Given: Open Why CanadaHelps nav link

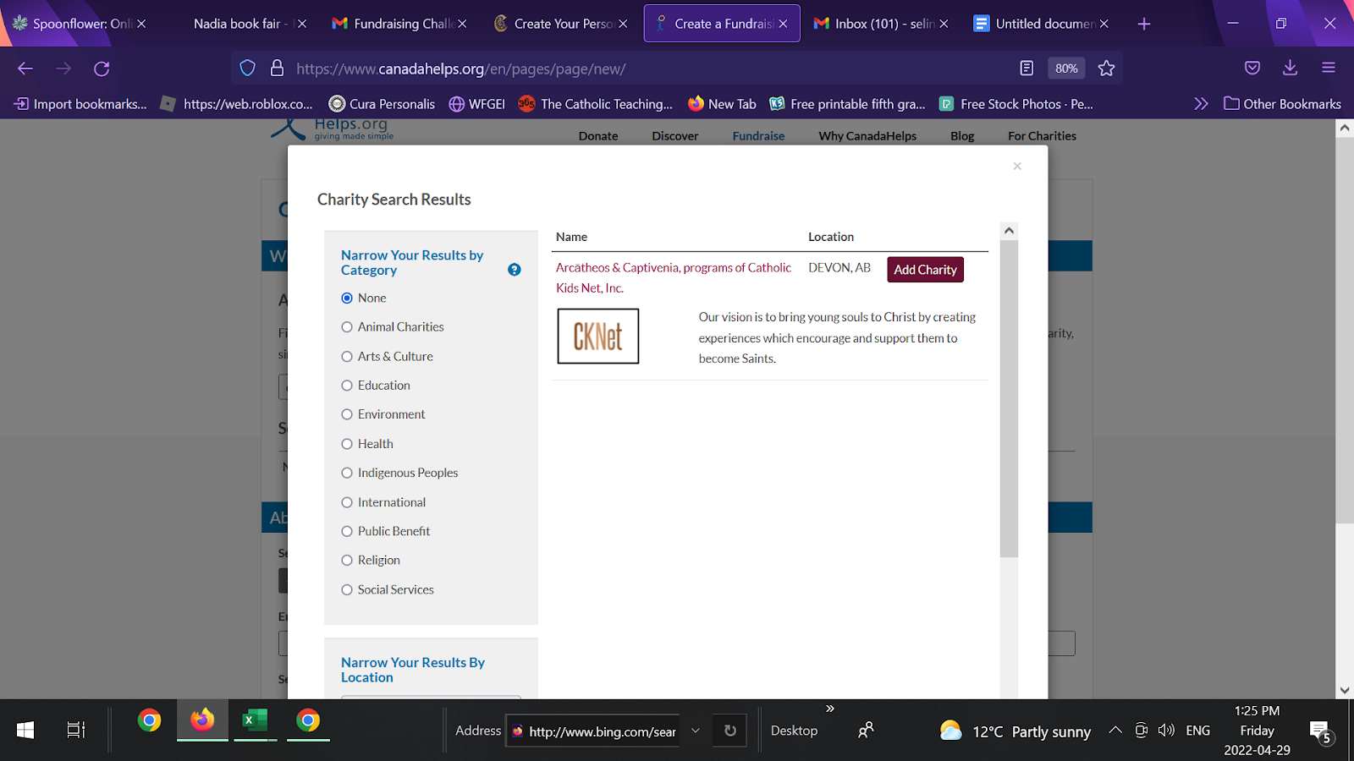Looking at the screenshot, I should click(x=867, y=136).
